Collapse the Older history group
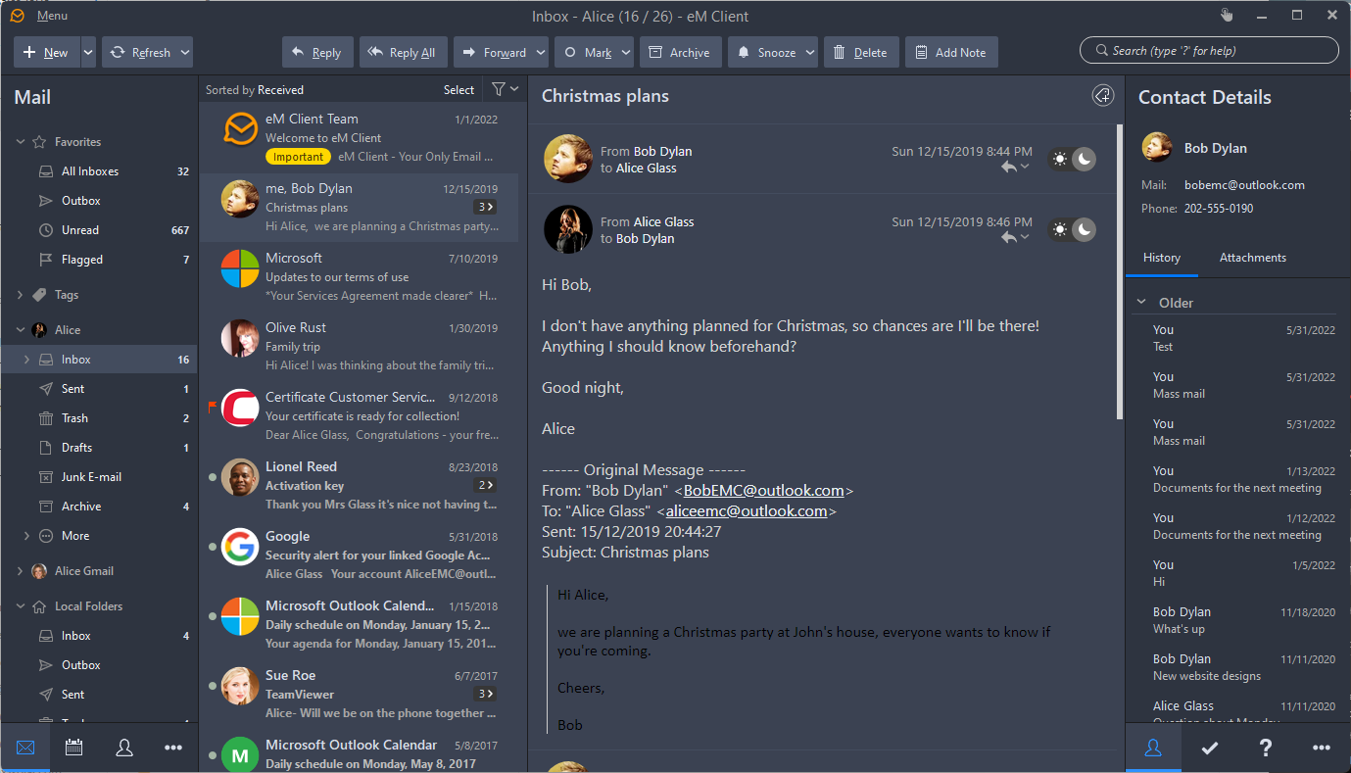 click(1141, 303)
